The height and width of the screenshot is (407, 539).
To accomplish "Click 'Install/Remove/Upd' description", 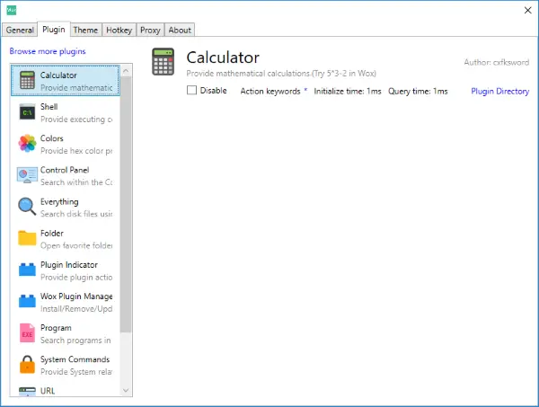I will pyautogui.click(x=76, y=309).
